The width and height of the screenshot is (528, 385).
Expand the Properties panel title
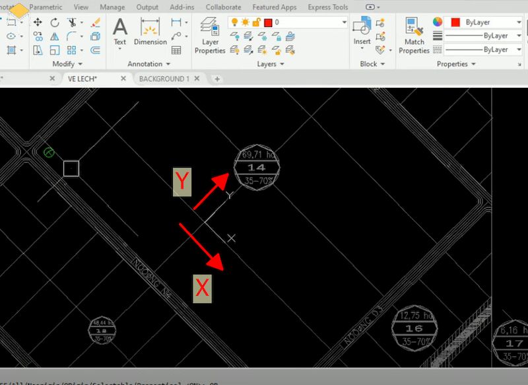pyautogui.click(x=456, y=64)
